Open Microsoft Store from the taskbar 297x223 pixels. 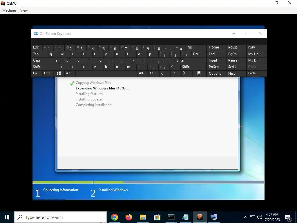[157, 217]
